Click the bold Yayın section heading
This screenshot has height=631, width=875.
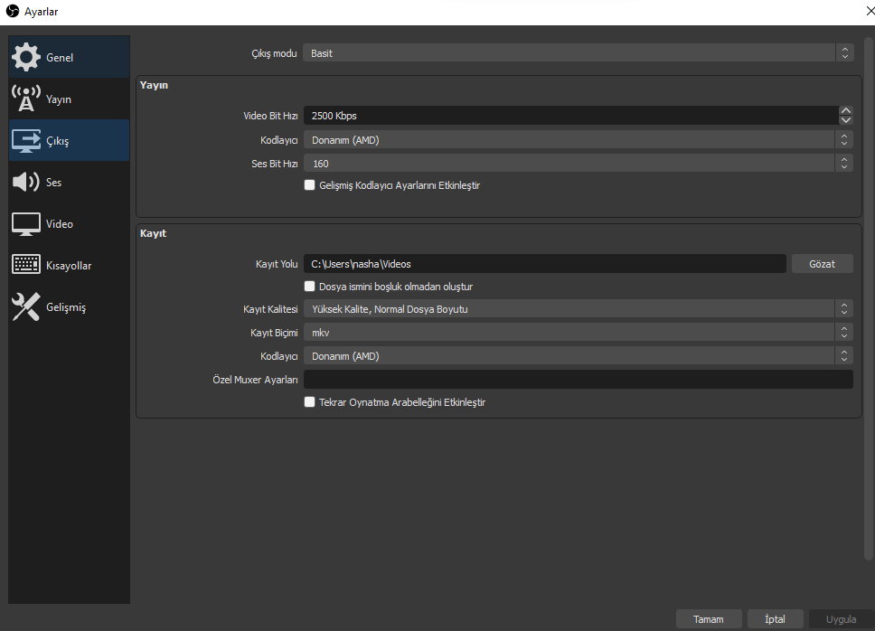click(154, 85)
